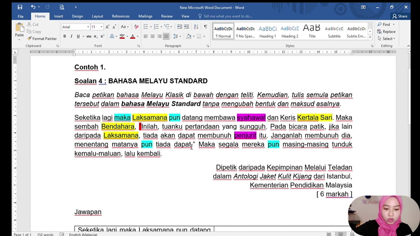Viewport: 420px width, 236px height.
Task: Apply strikethrough formatting
Action: [89, 36]
